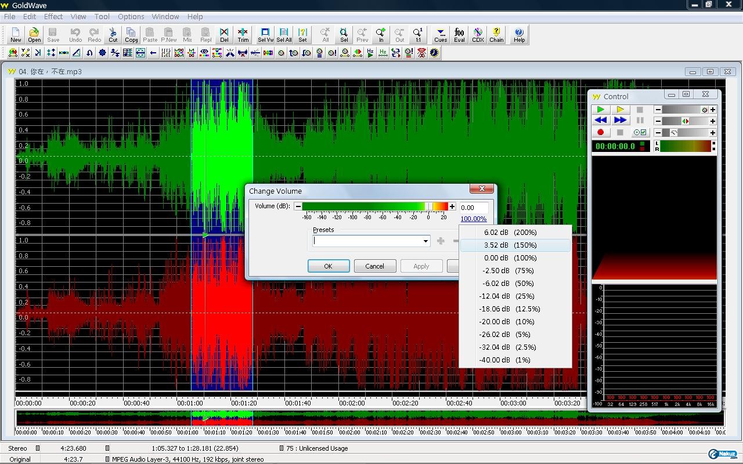Click OK in Change Volume dialog

328,266
